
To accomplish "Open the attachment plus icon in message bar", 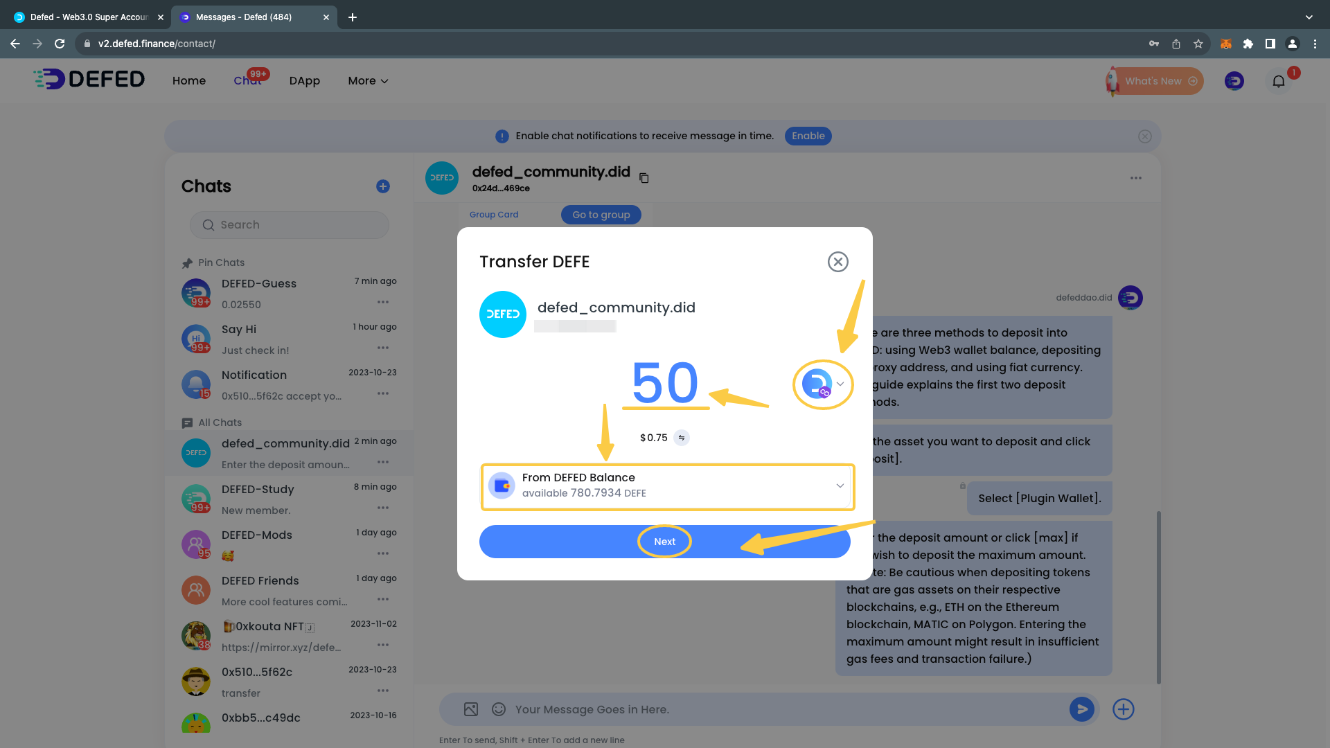I will (1123, 709).
